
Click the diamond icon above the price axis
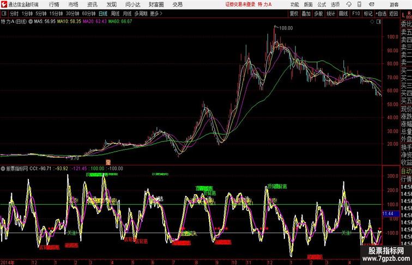372,22
